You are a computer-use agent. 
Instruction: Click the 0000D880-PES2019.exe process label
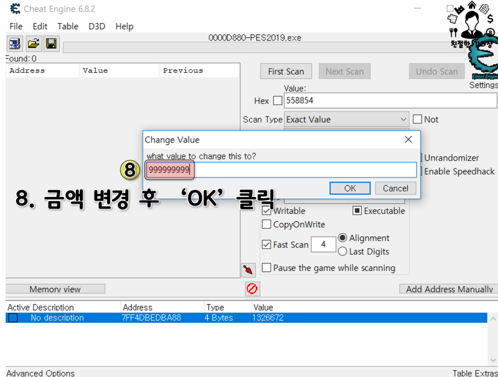pyautogui.click(x=255, y=37)
